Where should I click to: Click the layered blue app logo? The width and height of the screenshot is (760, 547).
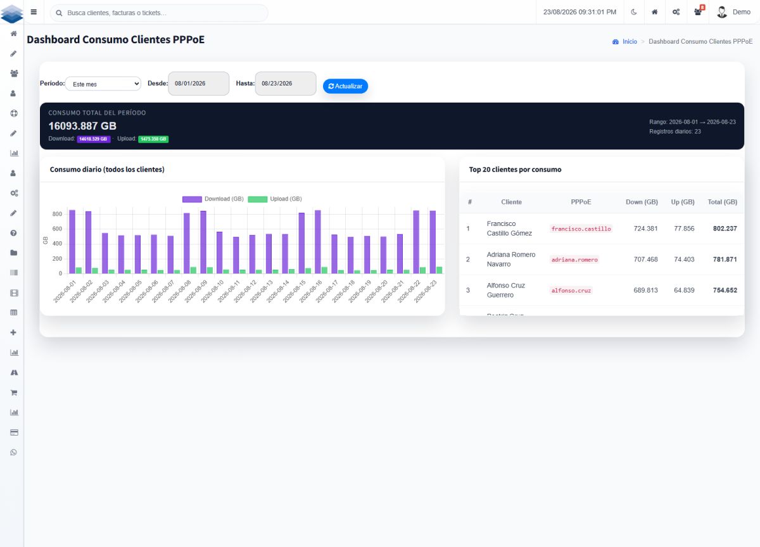pyautogui.click(x=12, y=13)
